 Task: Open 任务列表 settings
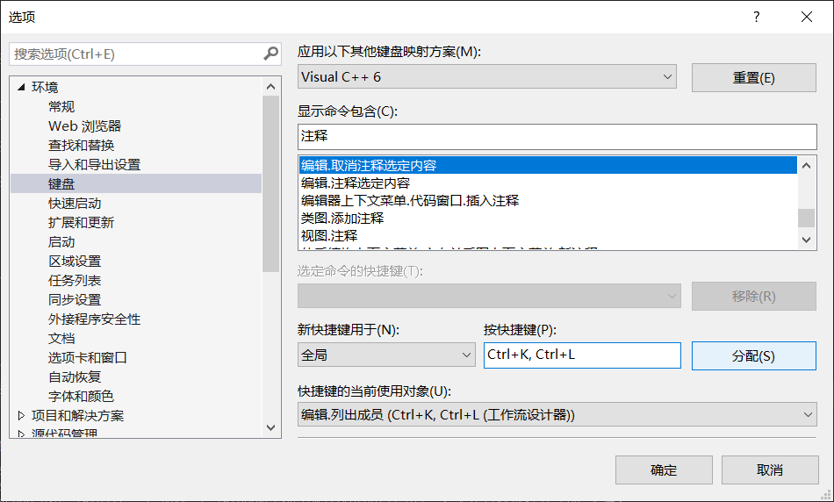click(x=75, y=280)
